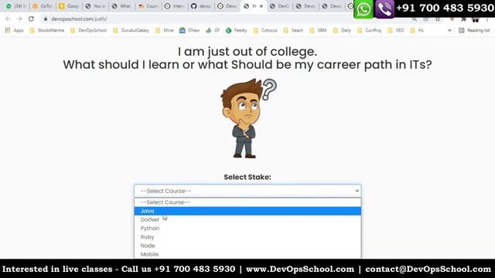Screen dimensions: 495x278
Task: Choose the --Select Course-- placeholder option
Action: tap(247, 202)
